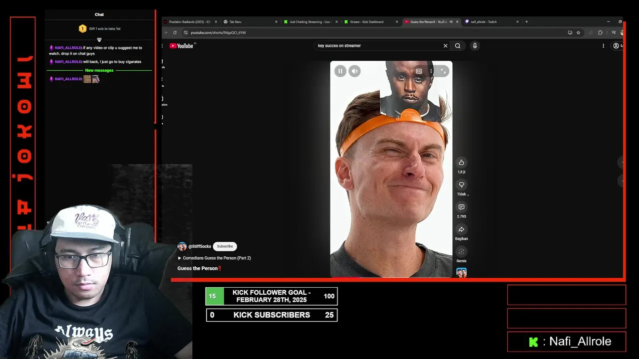Bookmark this page with star icon
Screen dimensions: 639x359
[578, 32]
